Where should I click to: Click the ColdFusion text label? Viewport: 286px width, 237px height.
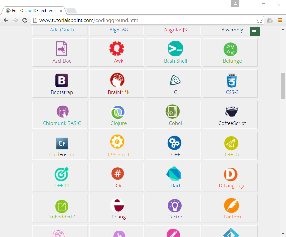(62, 155)
